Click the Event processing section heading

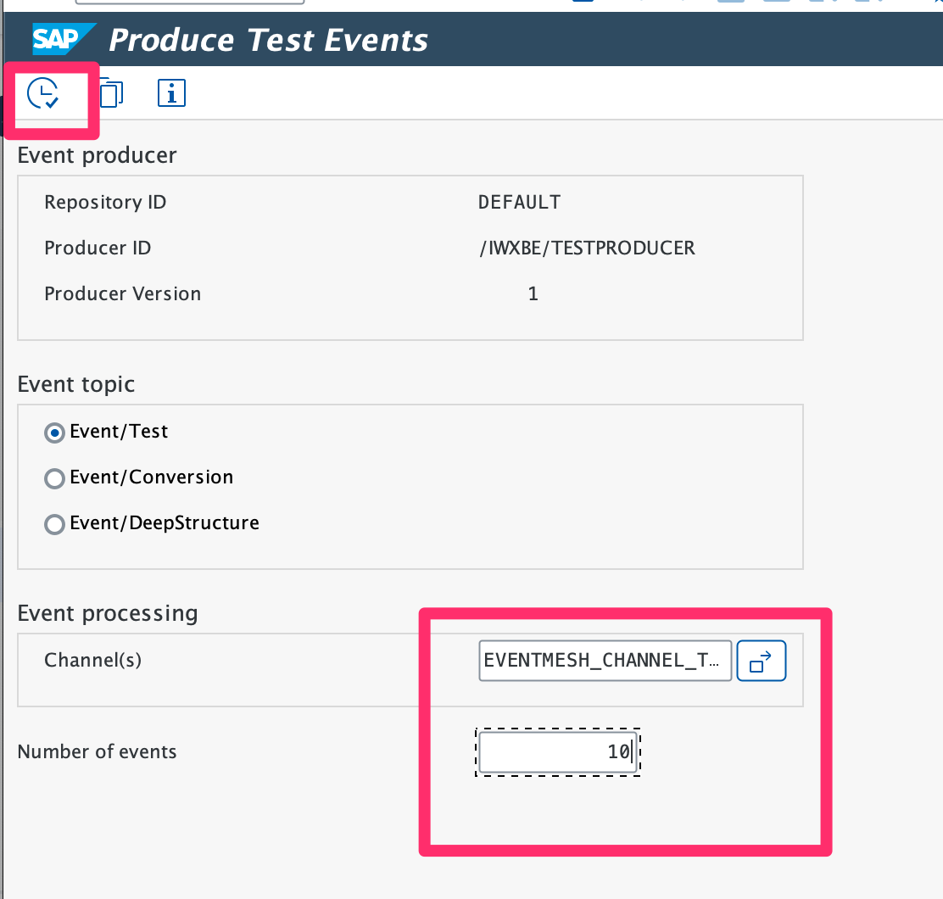tap(108, 613)
